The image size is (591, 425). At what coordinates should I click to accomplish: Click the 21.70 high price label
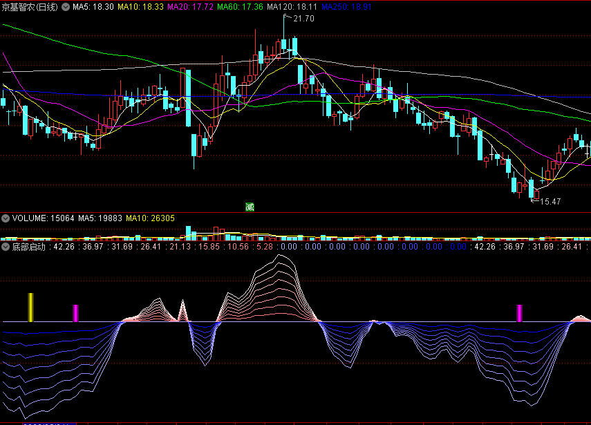point(303,19)
